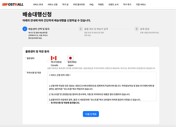The height and width of the screenshot is (127, 176).
Task: Click the Canada flag icon
Action: 54,58
